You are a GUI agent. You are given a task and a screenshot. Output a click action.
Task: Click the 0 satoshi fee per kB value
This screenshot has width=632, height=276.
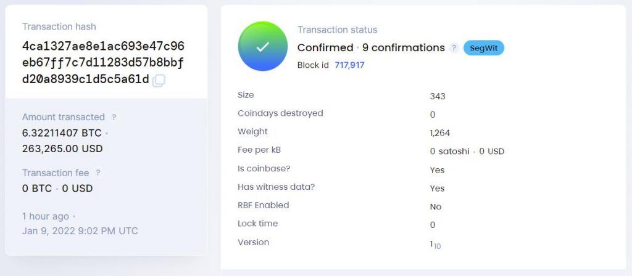coord(449,151)
